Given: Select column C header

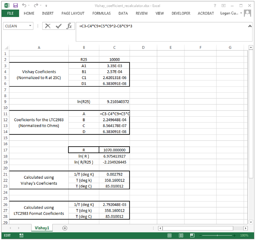Looking at the screenshot, I should [x=114, y=47].
